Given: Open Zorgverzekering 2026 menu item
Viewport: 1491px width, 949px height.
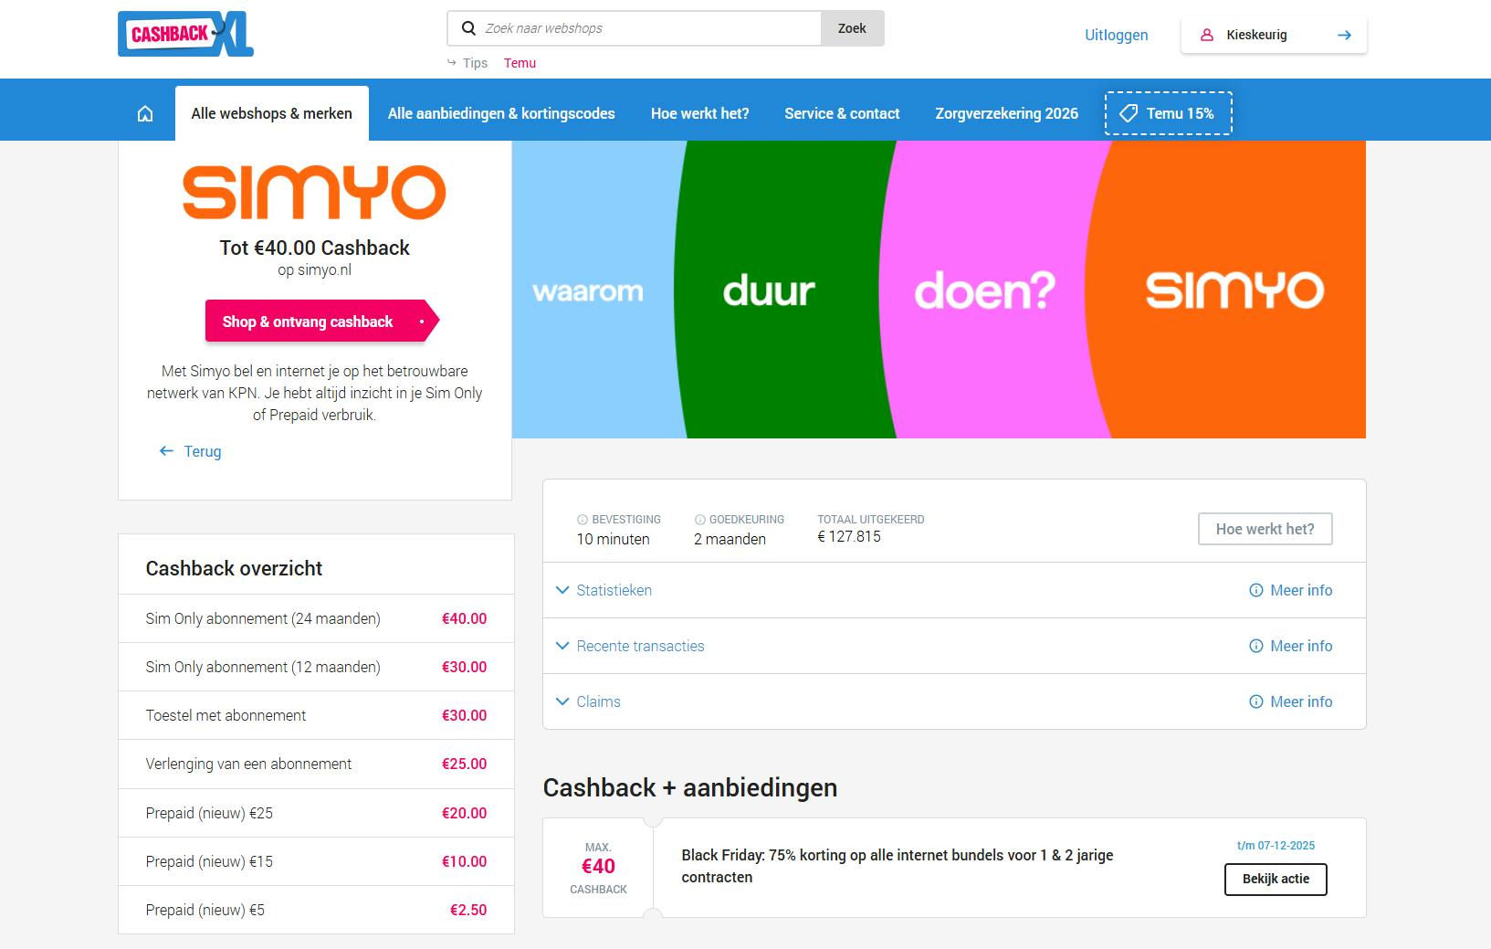Looking at the screenshot, I should click(1007, 113).
